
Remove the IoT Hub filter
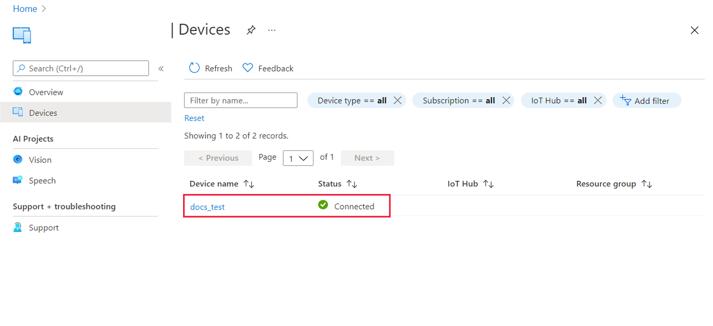click(598, 101)
